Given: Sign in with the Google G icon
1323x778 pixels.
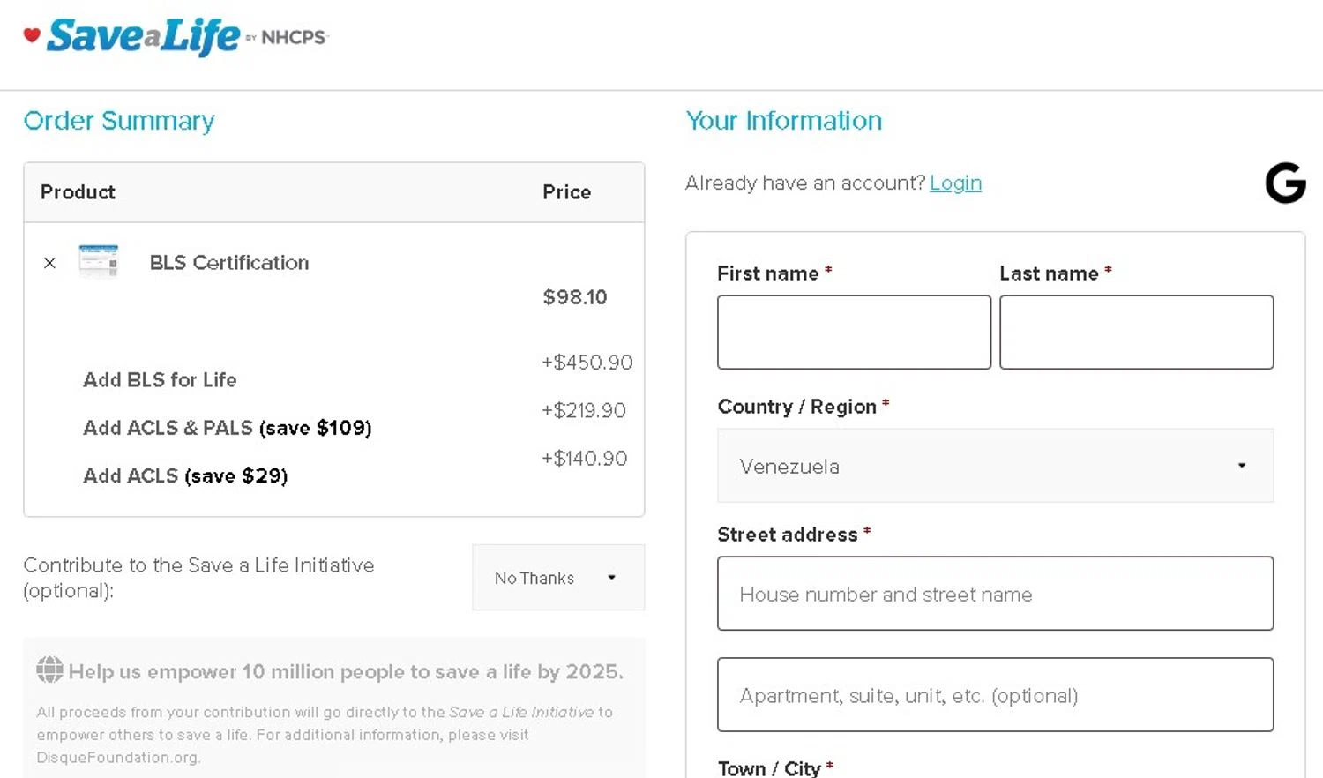Looking at the screenshot, I should [x=1285, y=183].
